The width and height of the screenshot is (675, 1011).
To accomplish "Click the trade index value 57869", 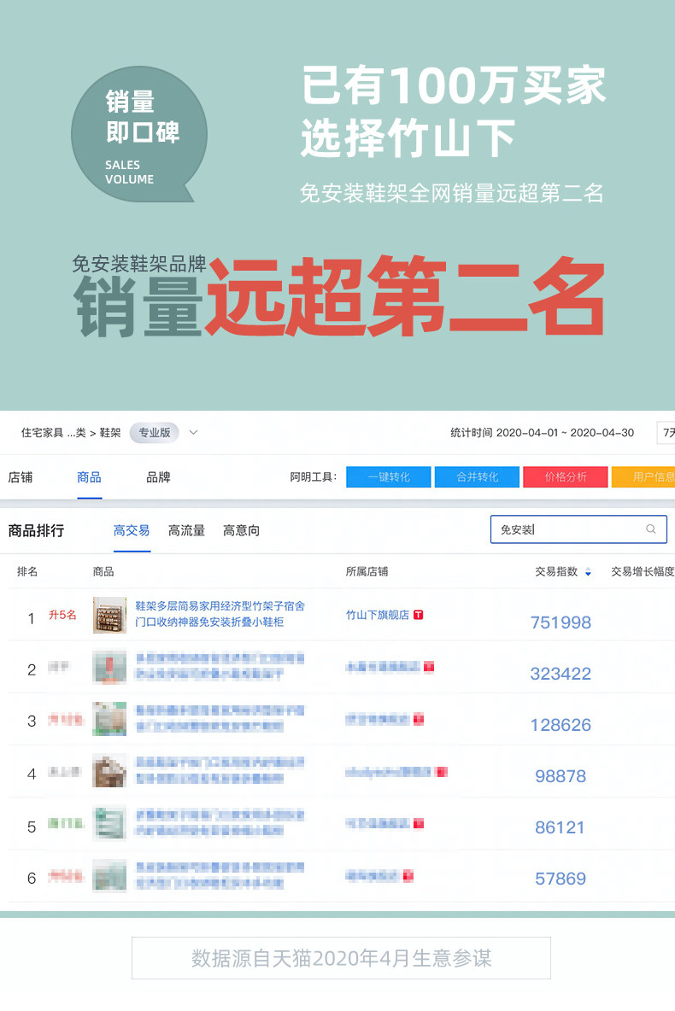I will 561,879.
